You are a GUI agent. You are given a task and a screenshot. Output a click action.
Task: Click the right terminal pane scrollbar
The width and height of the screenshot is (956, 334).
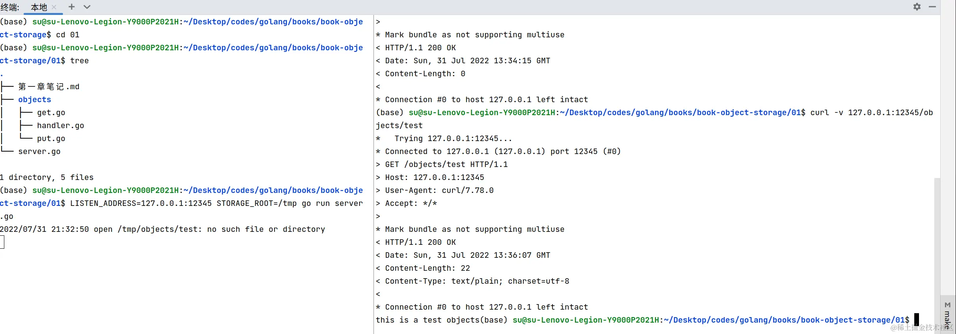[937, 236]
